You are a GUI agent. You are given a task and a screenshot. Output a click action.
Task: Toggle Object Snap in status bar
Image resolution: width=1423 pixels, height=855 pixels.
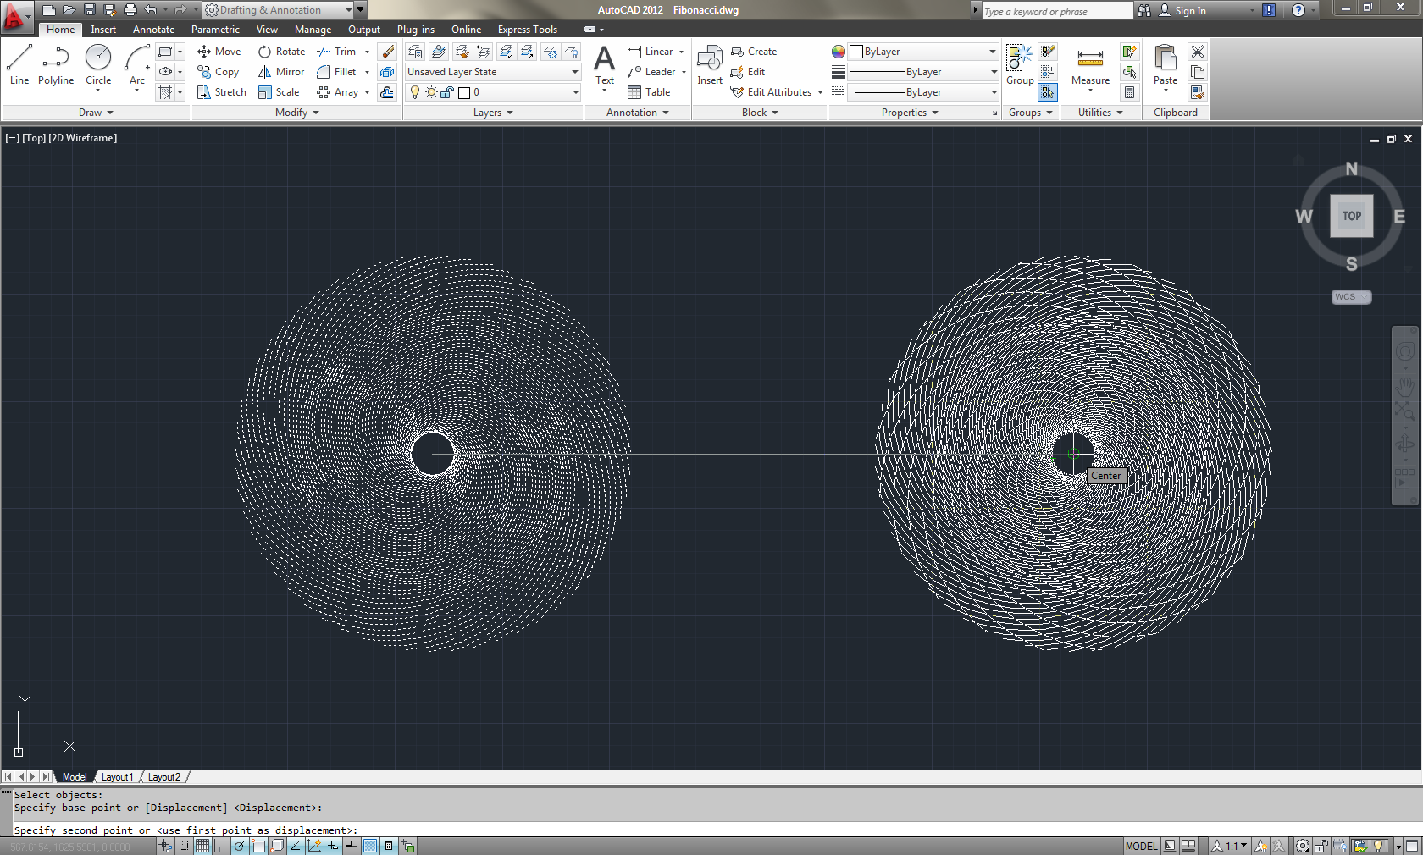point(258,846)
